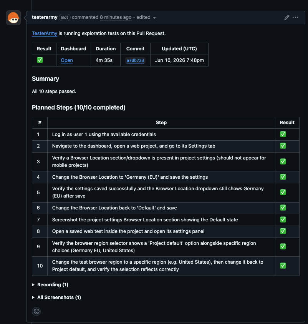Click step number 5 cell
308x324 pixels.
pos(40,193)
